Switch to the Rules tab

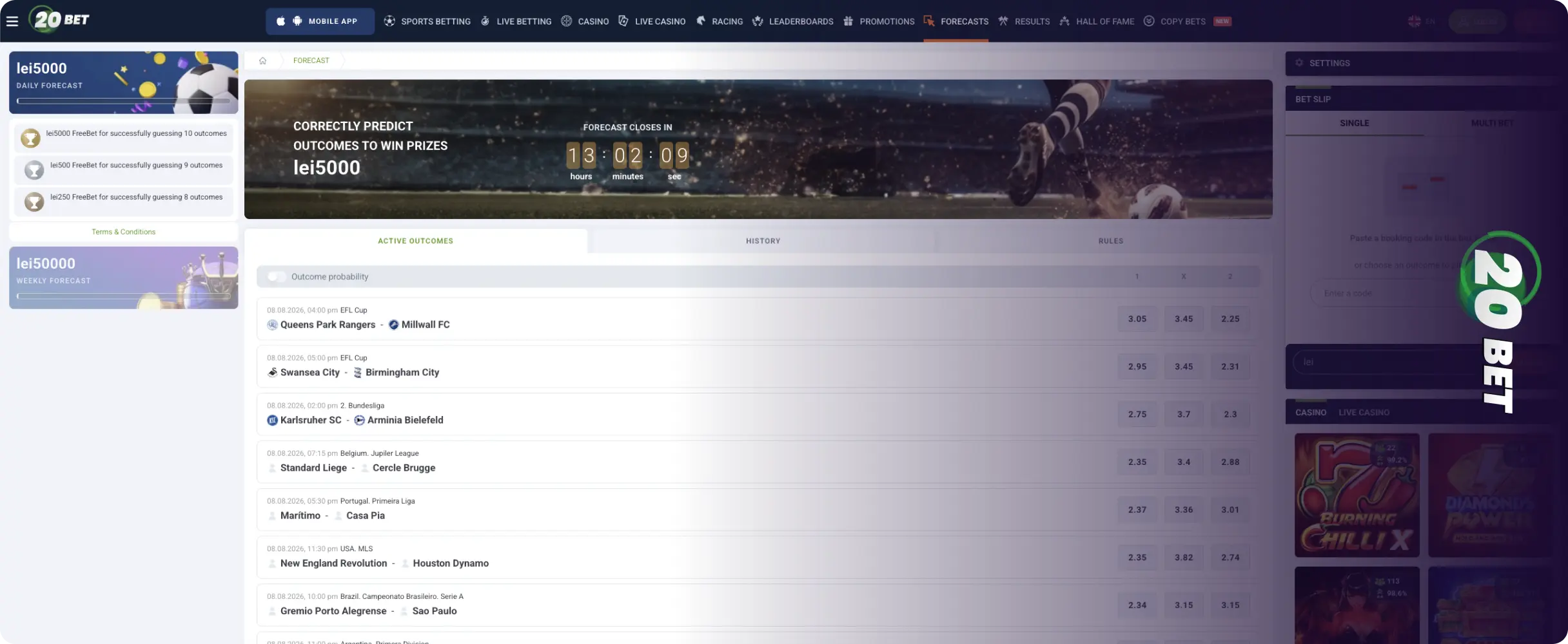[1110, 241]
